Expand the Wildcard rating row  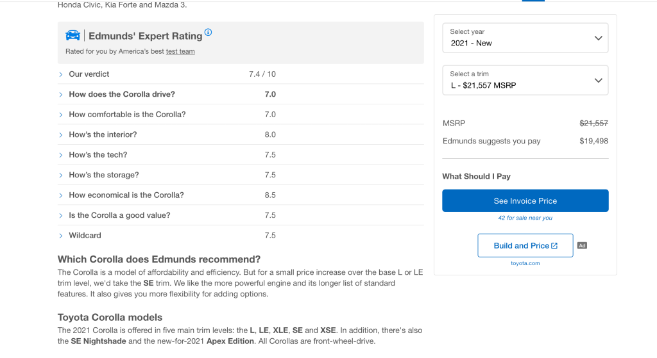tap(85, 236)
